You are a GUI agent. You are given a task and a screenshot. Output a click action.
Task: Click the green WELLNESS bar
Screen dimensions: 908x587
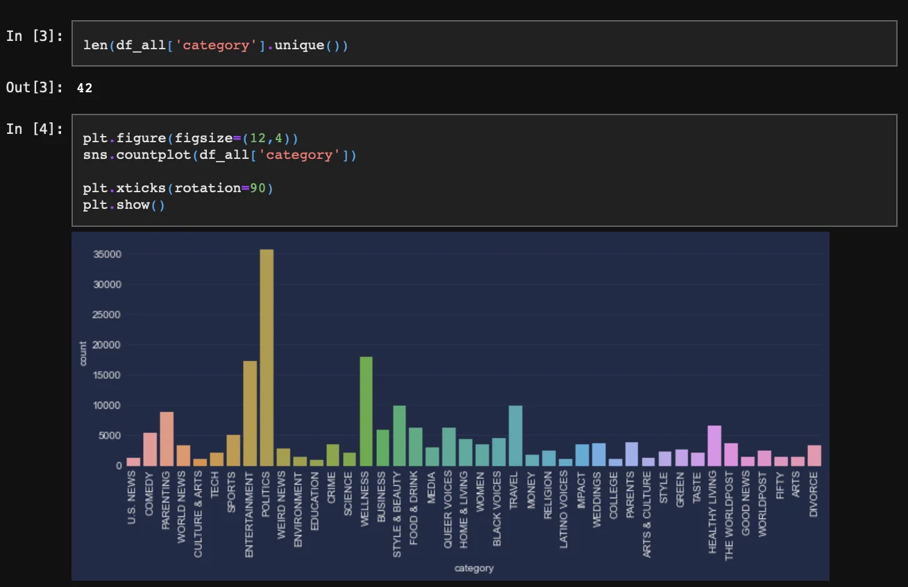point(367,411)
